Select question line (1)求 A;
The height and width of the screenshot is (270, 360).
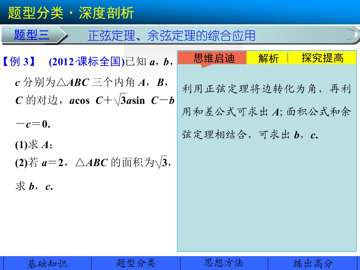pyautogui.click(x=34, y=145)
